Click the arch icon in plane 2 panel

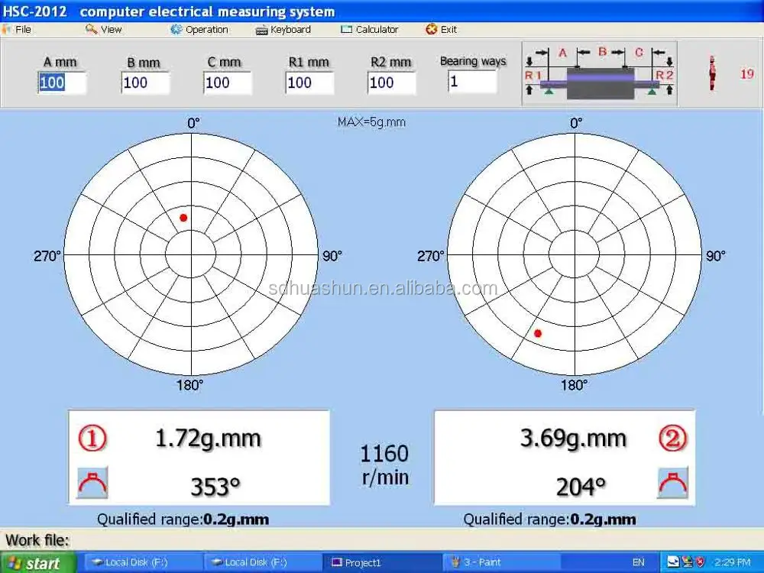672,482
